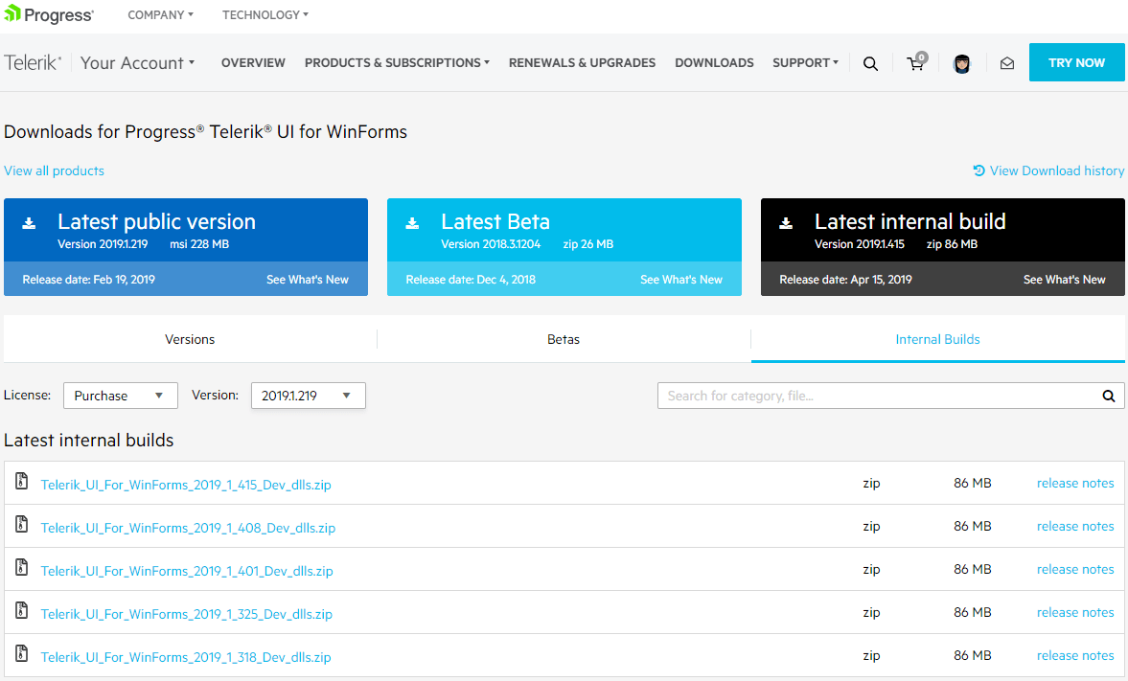Click download icon on Latest public version
Image resolution: width=1128 pixels, height=681 pixels.
point(29,223)
